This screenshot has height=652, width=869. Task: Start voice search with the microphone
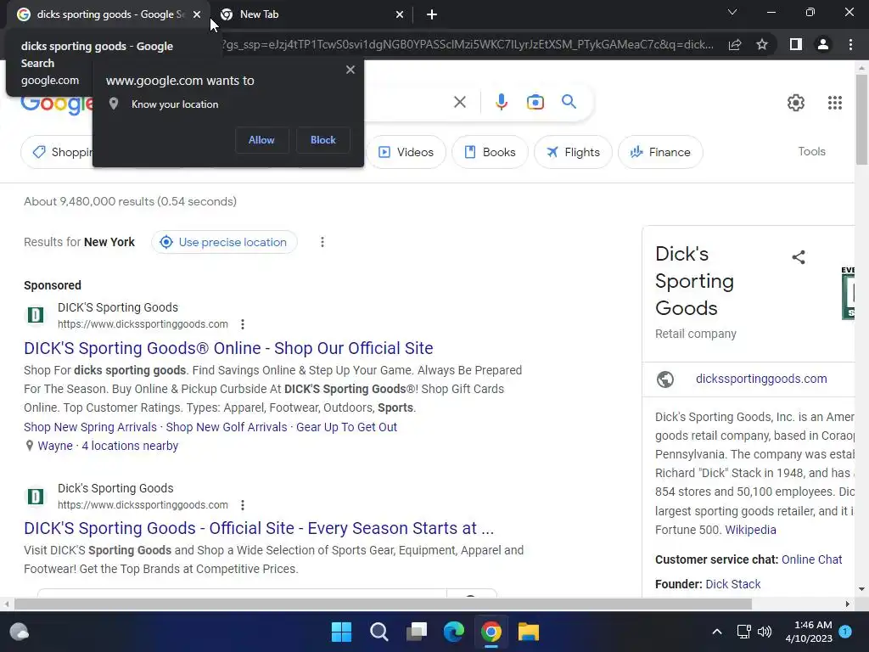[x=501, y=102]
